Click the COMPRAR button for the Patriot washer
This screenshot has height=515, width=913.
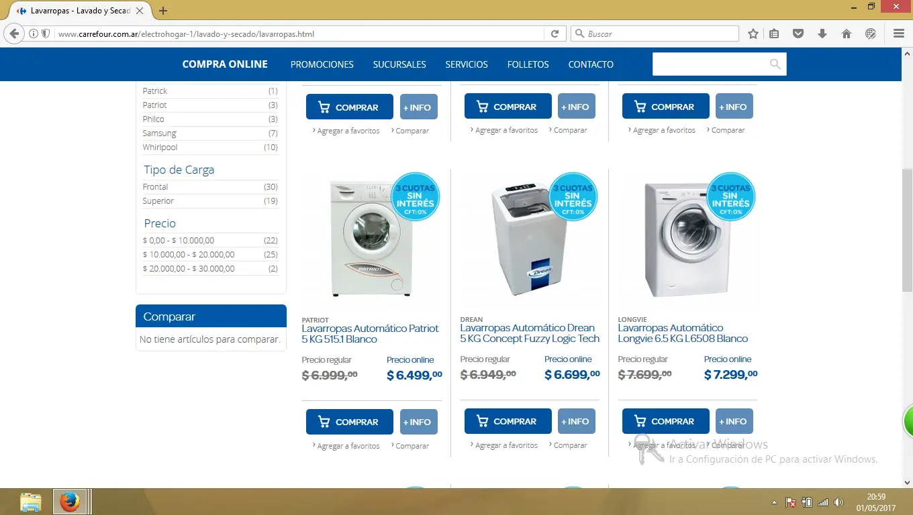350,422
